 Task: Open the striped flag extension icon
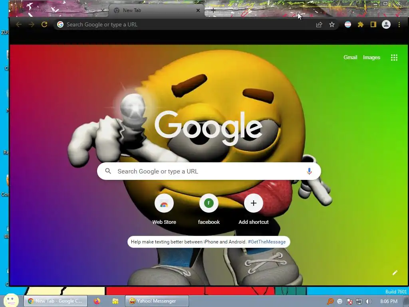[348, 24]
